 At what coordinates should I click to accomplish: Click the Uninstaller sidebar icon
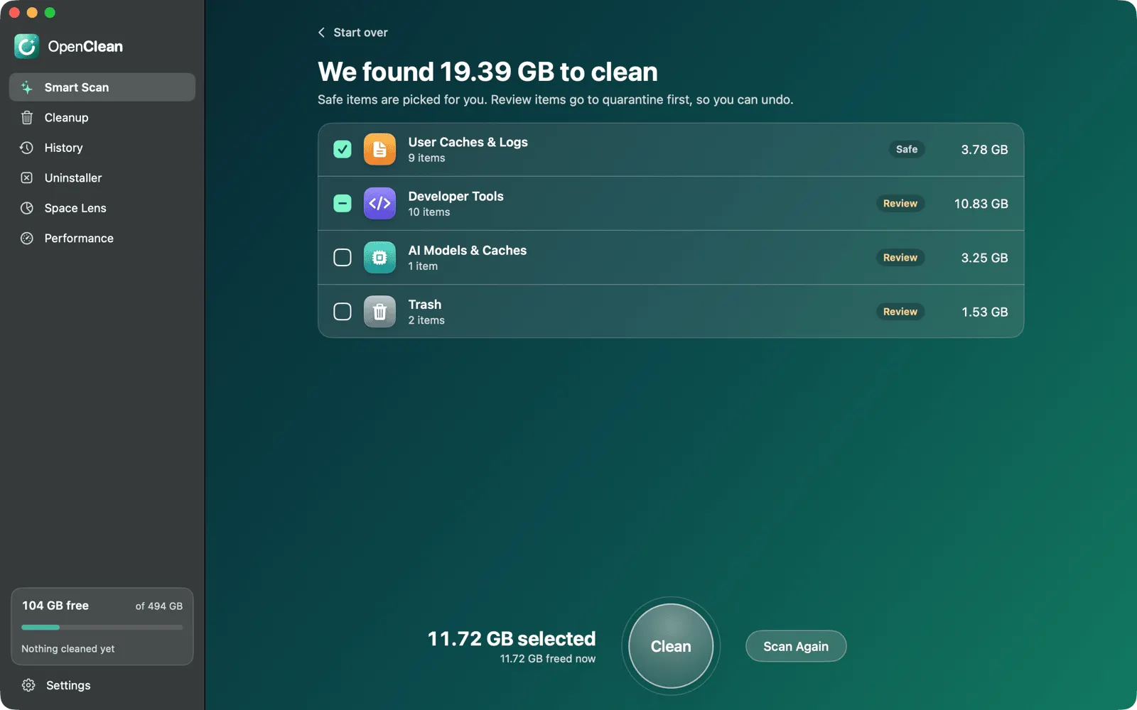(27, 178)
